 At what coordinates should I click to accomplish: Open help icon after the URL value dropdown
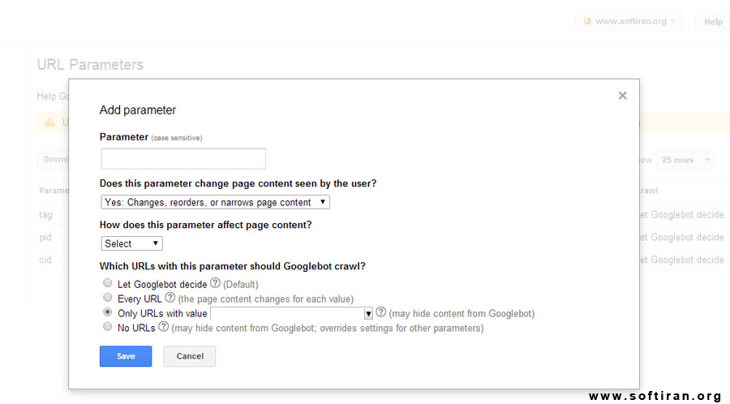381,312
